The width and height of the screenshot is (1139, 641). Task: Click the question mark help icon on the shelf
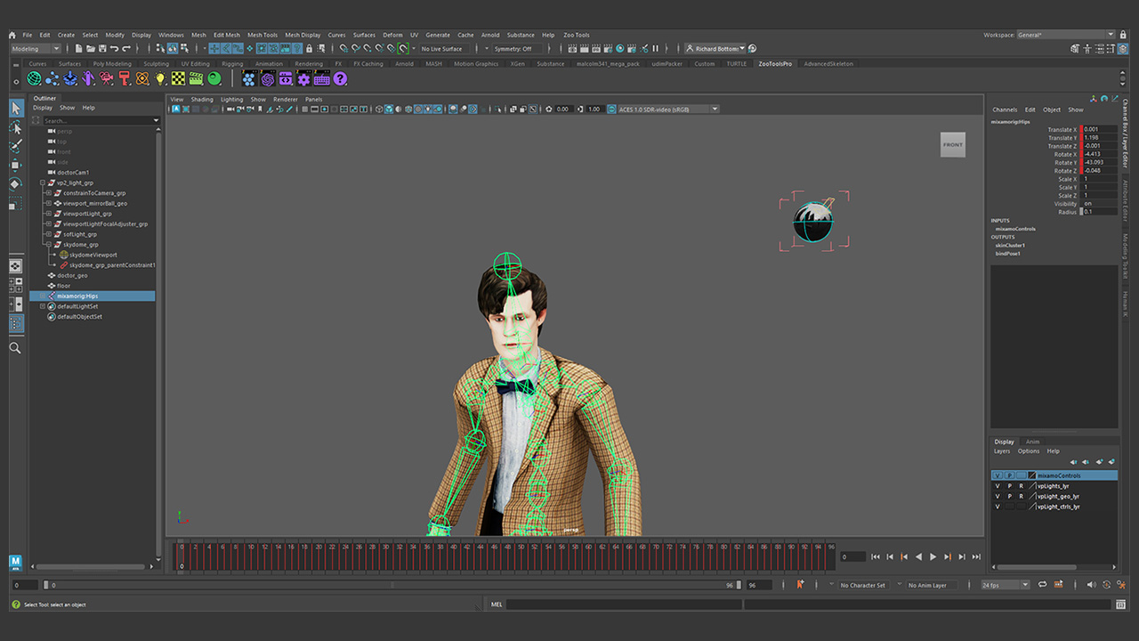tap(340, 78)
